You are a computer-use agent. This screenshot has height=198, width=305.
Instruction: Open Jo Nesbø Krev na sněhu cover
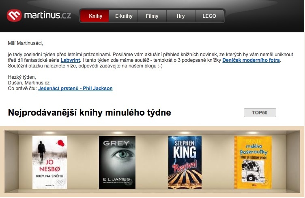49,162
